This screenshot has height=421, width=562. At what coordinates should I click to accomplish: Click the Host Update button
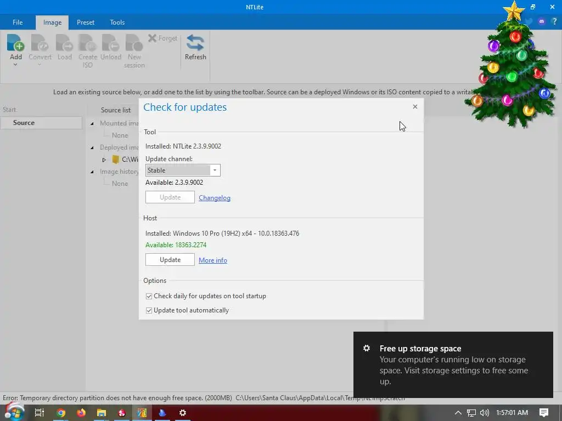pyautogui.click(x=170, y=259)
